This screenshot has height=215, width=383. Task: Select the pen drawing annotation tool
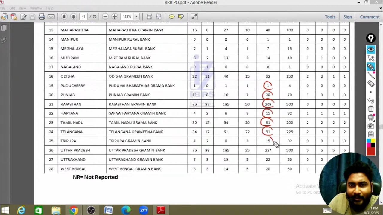[x=371, y=67]
